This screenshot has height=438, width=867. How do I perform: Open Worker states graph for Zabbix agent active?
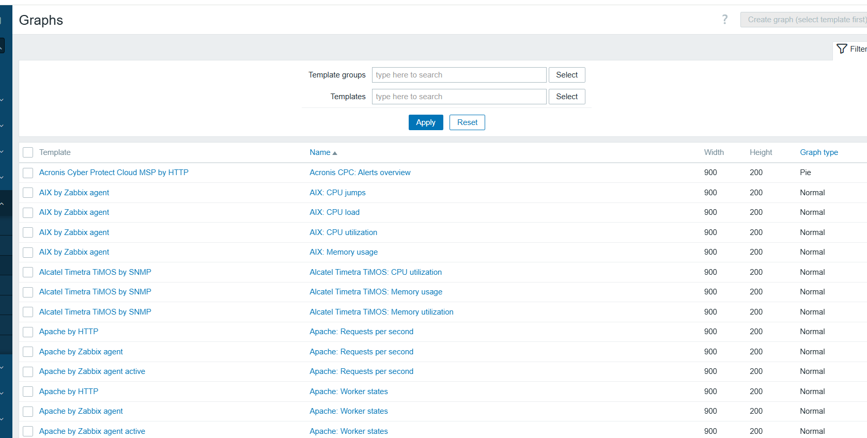[349, 431]
